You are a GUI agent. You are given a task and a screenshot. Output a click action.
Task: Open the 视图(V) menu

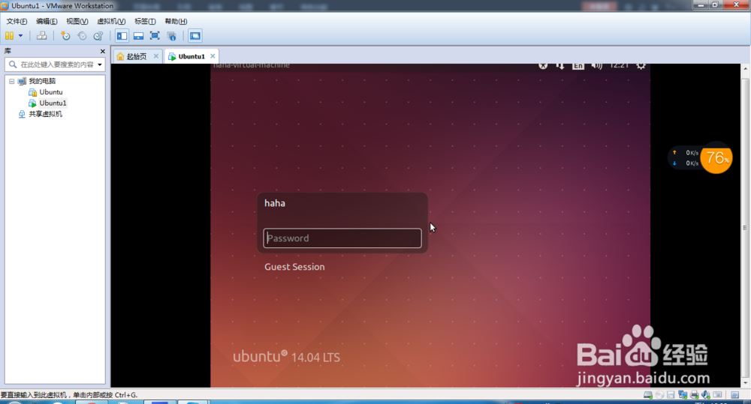77,21
